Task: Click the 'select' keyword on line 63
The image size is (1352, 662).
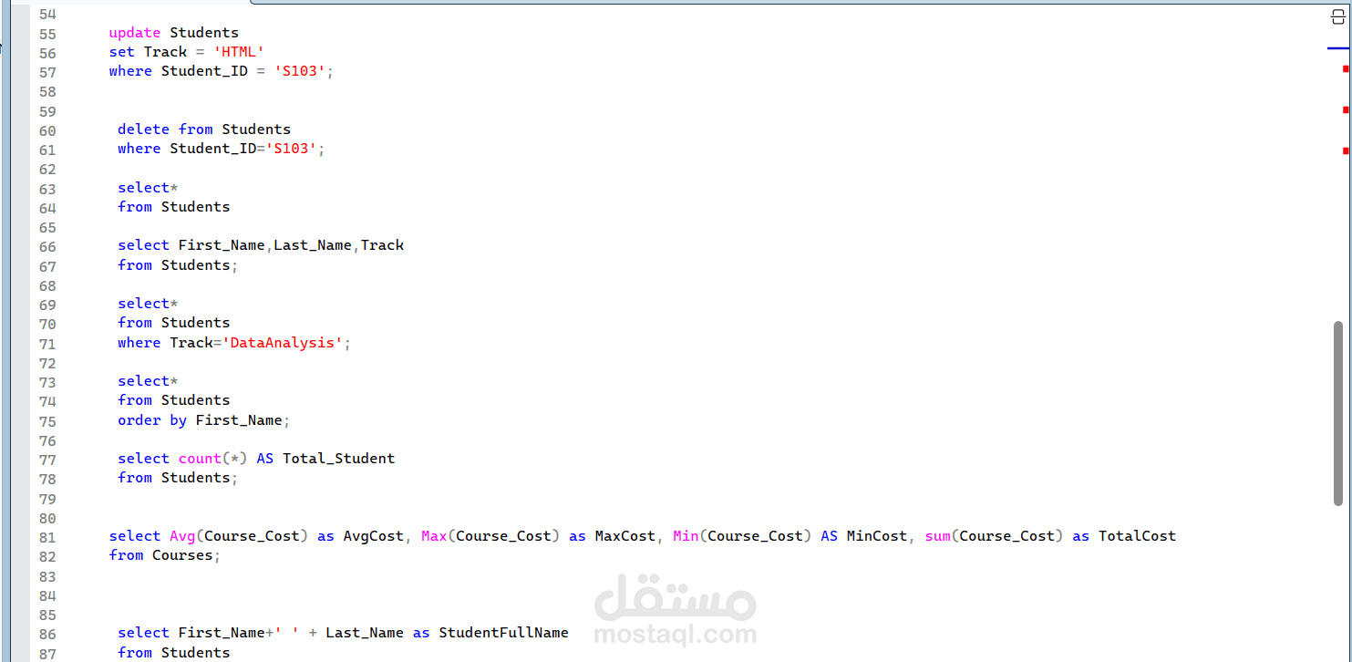Action: tap(143, 188)
